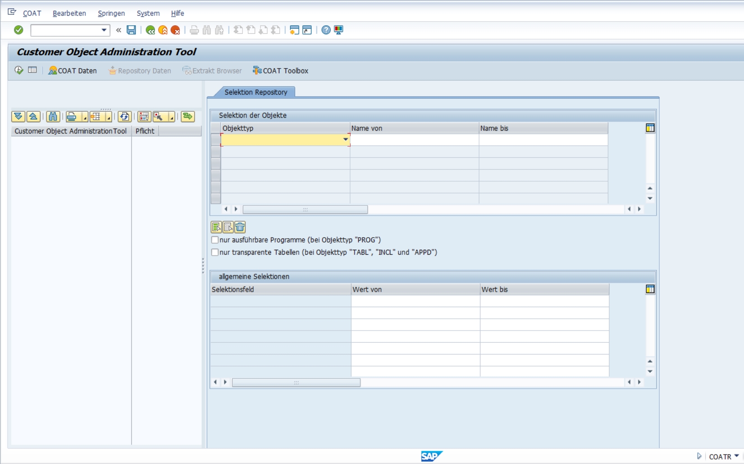The image size is (744, 464).
Task: Click horizontal scrollbar thumb in allgemeine Selektionen
Action: (296, 382)
